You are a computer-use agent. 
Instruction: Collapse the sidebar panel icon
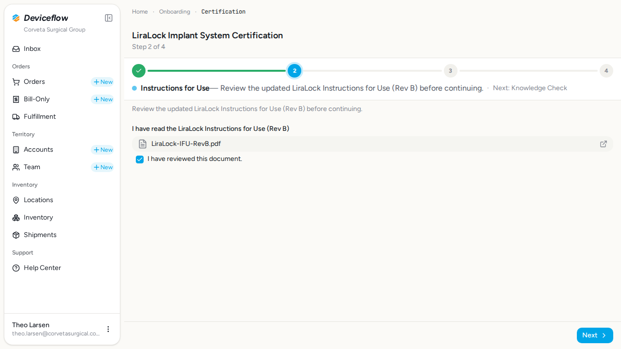(x=109, y=18)
